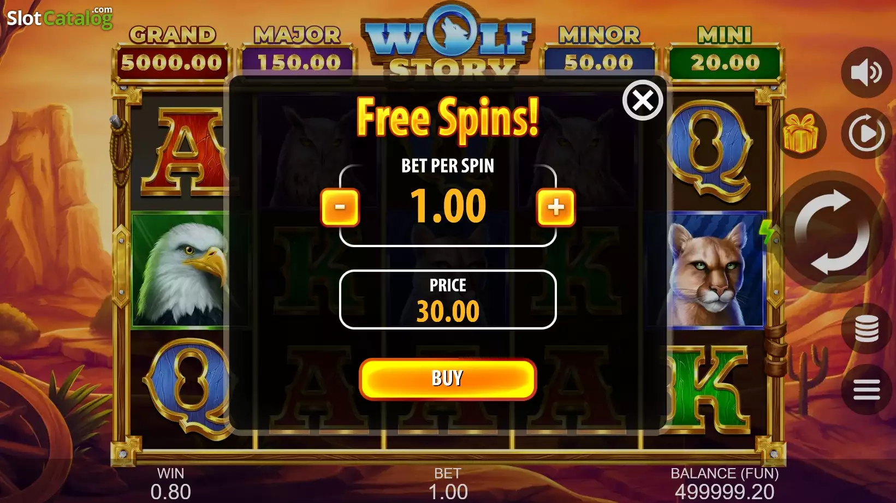Click the gift box bonus icon
This screenshot has height=503, width=896.
tap(800, 134)
